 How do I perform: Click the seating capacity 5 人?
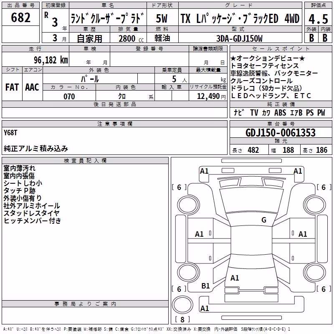[180, 79]
